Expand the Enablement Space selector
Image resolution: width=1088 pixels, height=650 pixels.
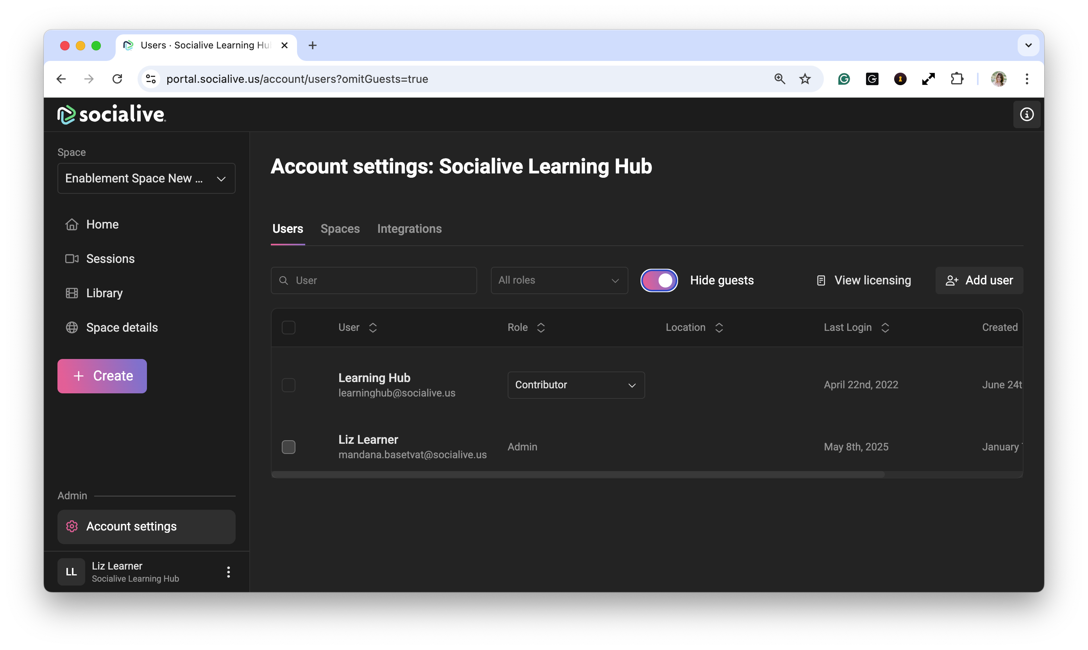pyautogui.click(x=146, y=179)
